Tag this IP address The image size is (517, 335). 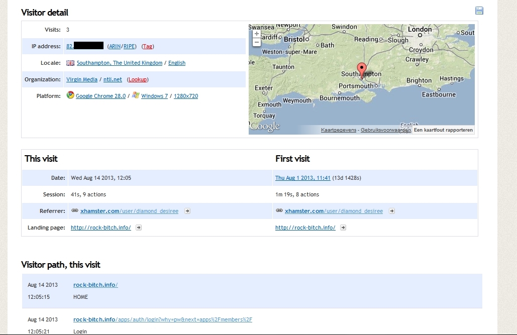coord(148,46)
